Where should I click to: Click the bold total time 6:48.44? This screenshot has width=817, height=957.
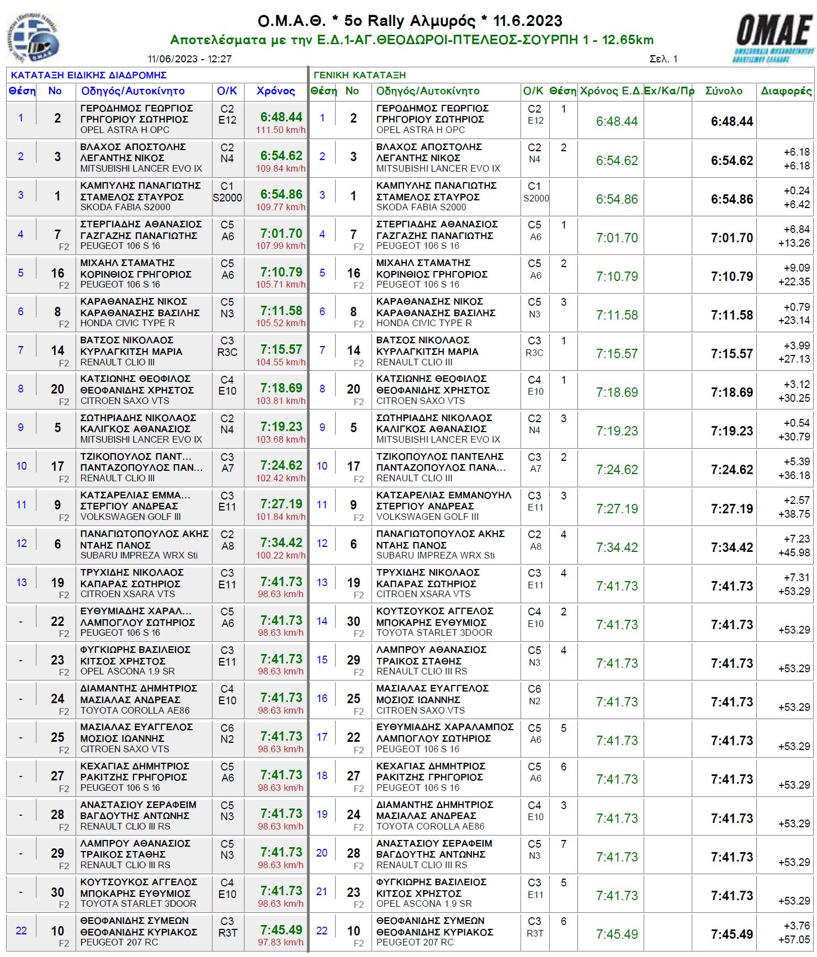pos(731,121)
